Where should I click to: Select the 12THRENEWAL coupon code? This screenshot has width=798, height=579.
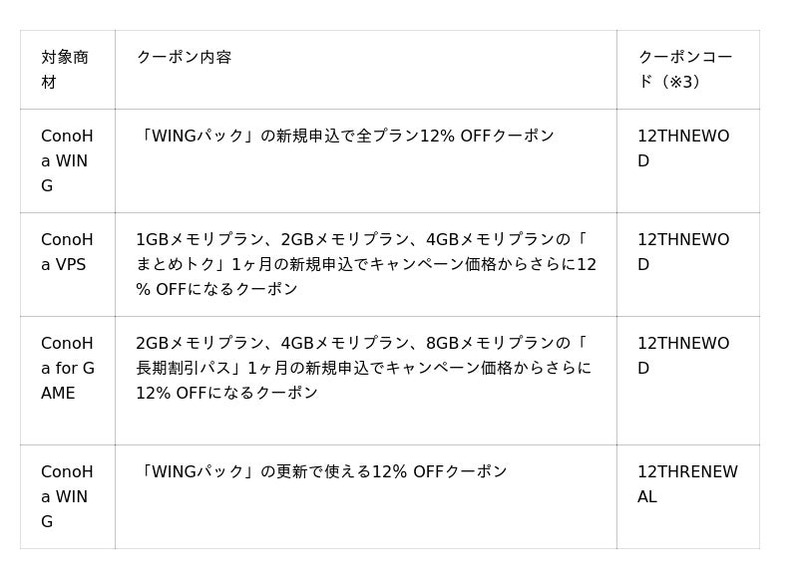687,484
